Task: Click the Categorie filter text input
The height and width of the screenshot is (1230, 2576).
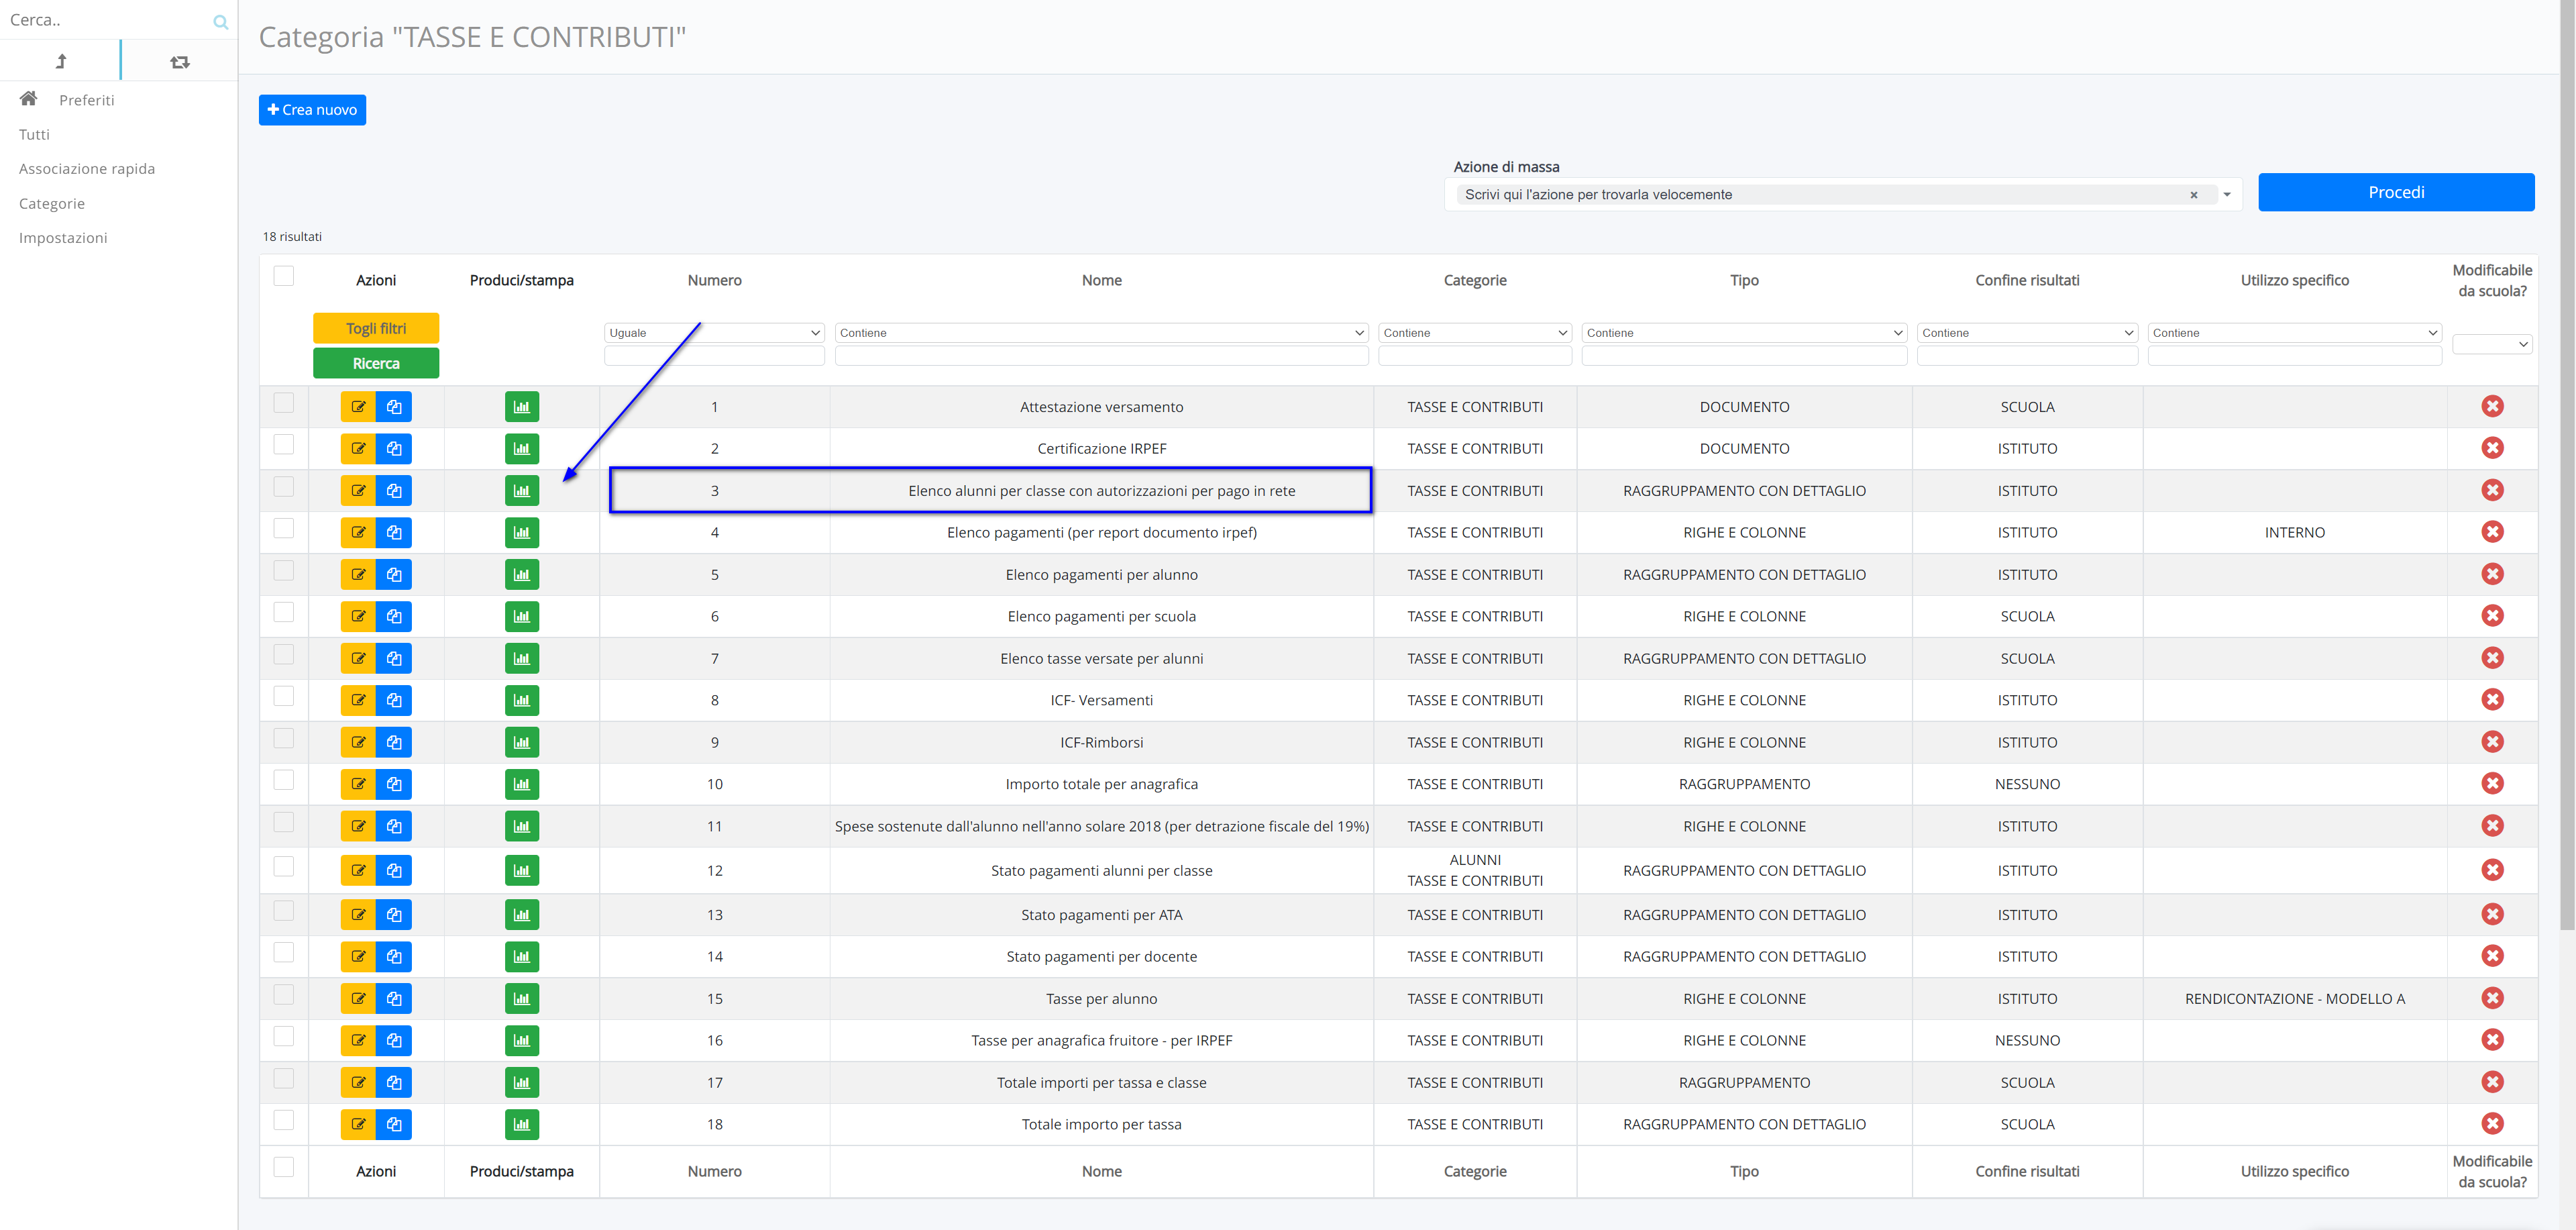Action: pos(1475,356)
